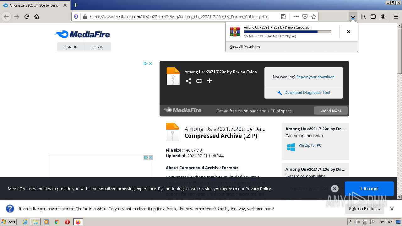Click the zip file icon in dark banner
Viewport: 402px width, 226px height.
(x=173, y=76)
